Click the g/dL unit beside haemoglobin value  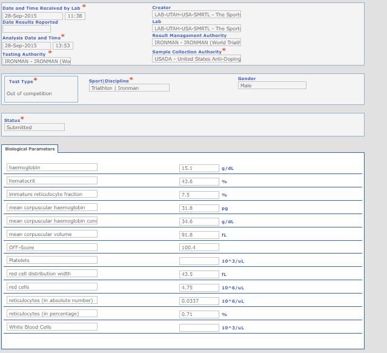tap(228, 169)
